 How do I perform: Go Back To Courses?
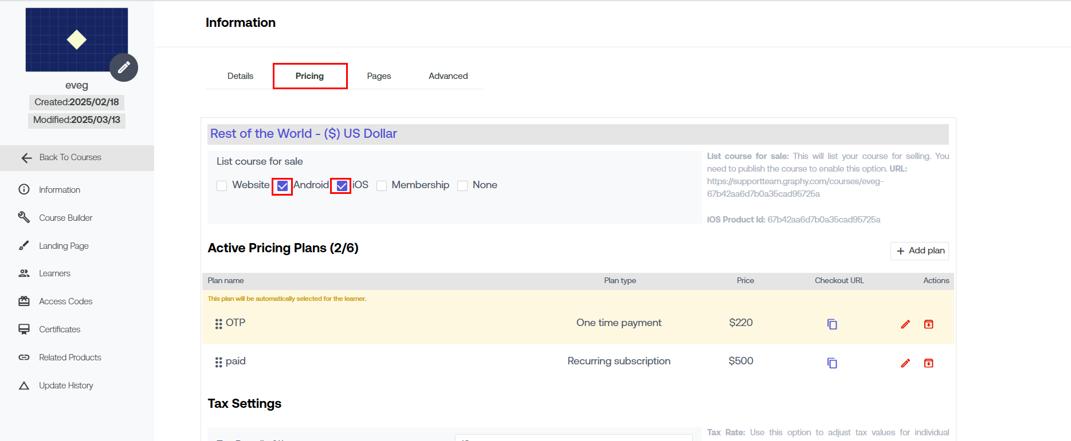[70, 158]
